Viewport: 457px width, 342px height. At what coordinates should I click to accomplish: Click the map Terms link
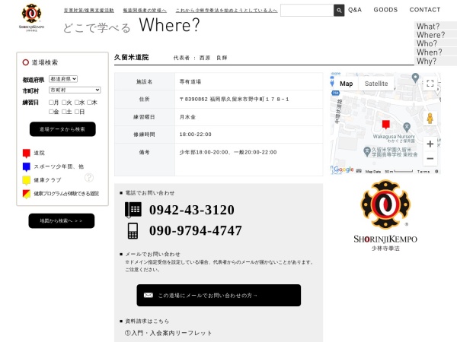(x=423, y=172)
